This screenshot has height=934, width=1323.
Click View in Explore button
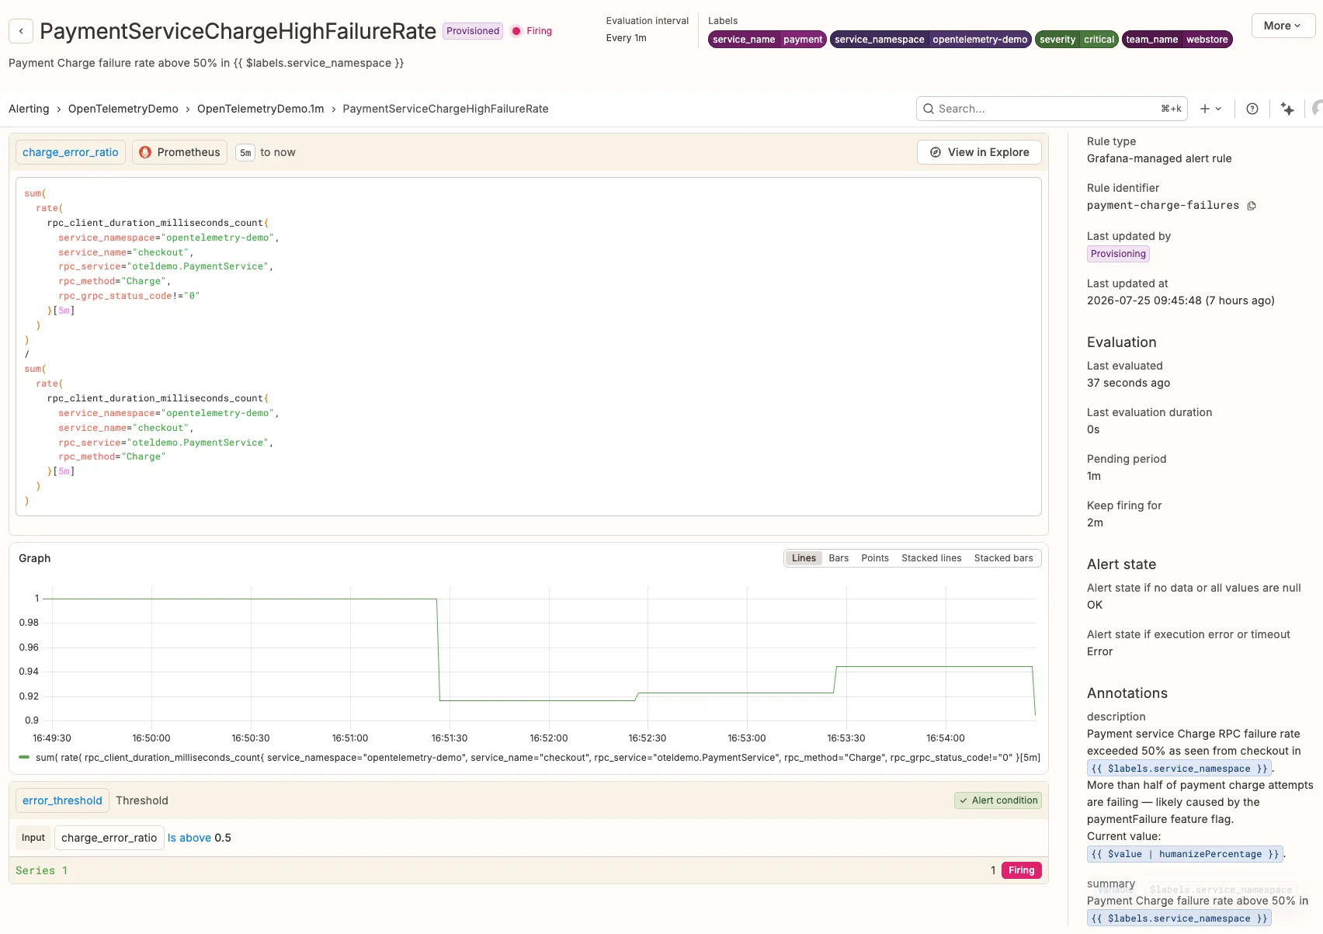click(979, 152)
